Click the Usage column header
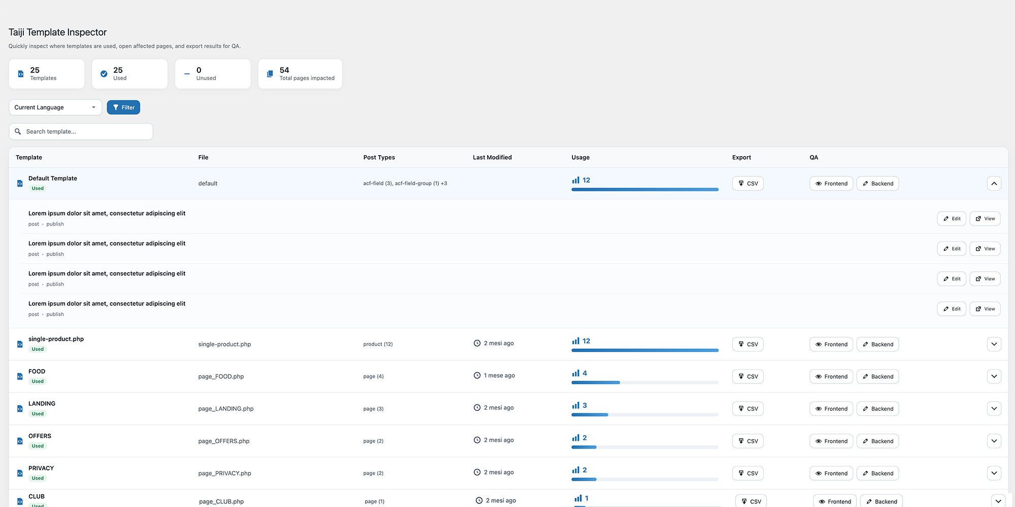The width and height of the screenshot is (1015, 507). click(x=580, y=158)
